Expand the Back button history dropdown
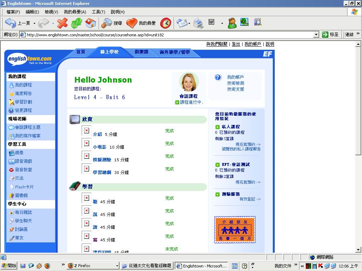The width and height of the screenshot is (362, 271). pyautogui.click(x=34, y=24)
